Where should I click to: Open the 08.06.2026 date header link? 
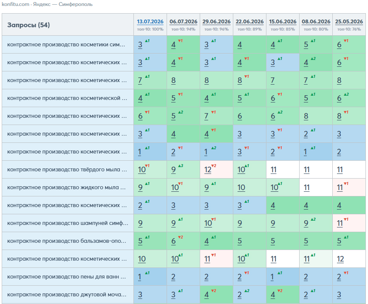point(316,22)
